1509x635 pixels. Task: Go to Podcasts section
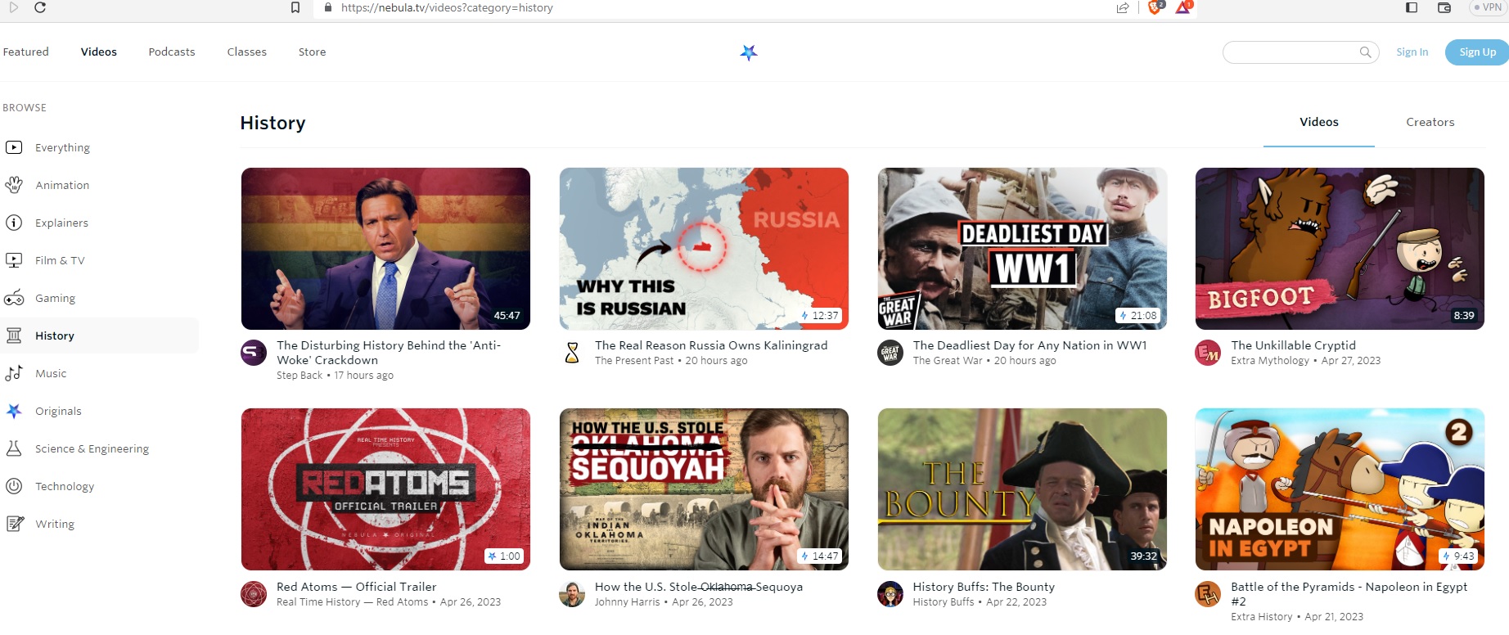point(172,52)
